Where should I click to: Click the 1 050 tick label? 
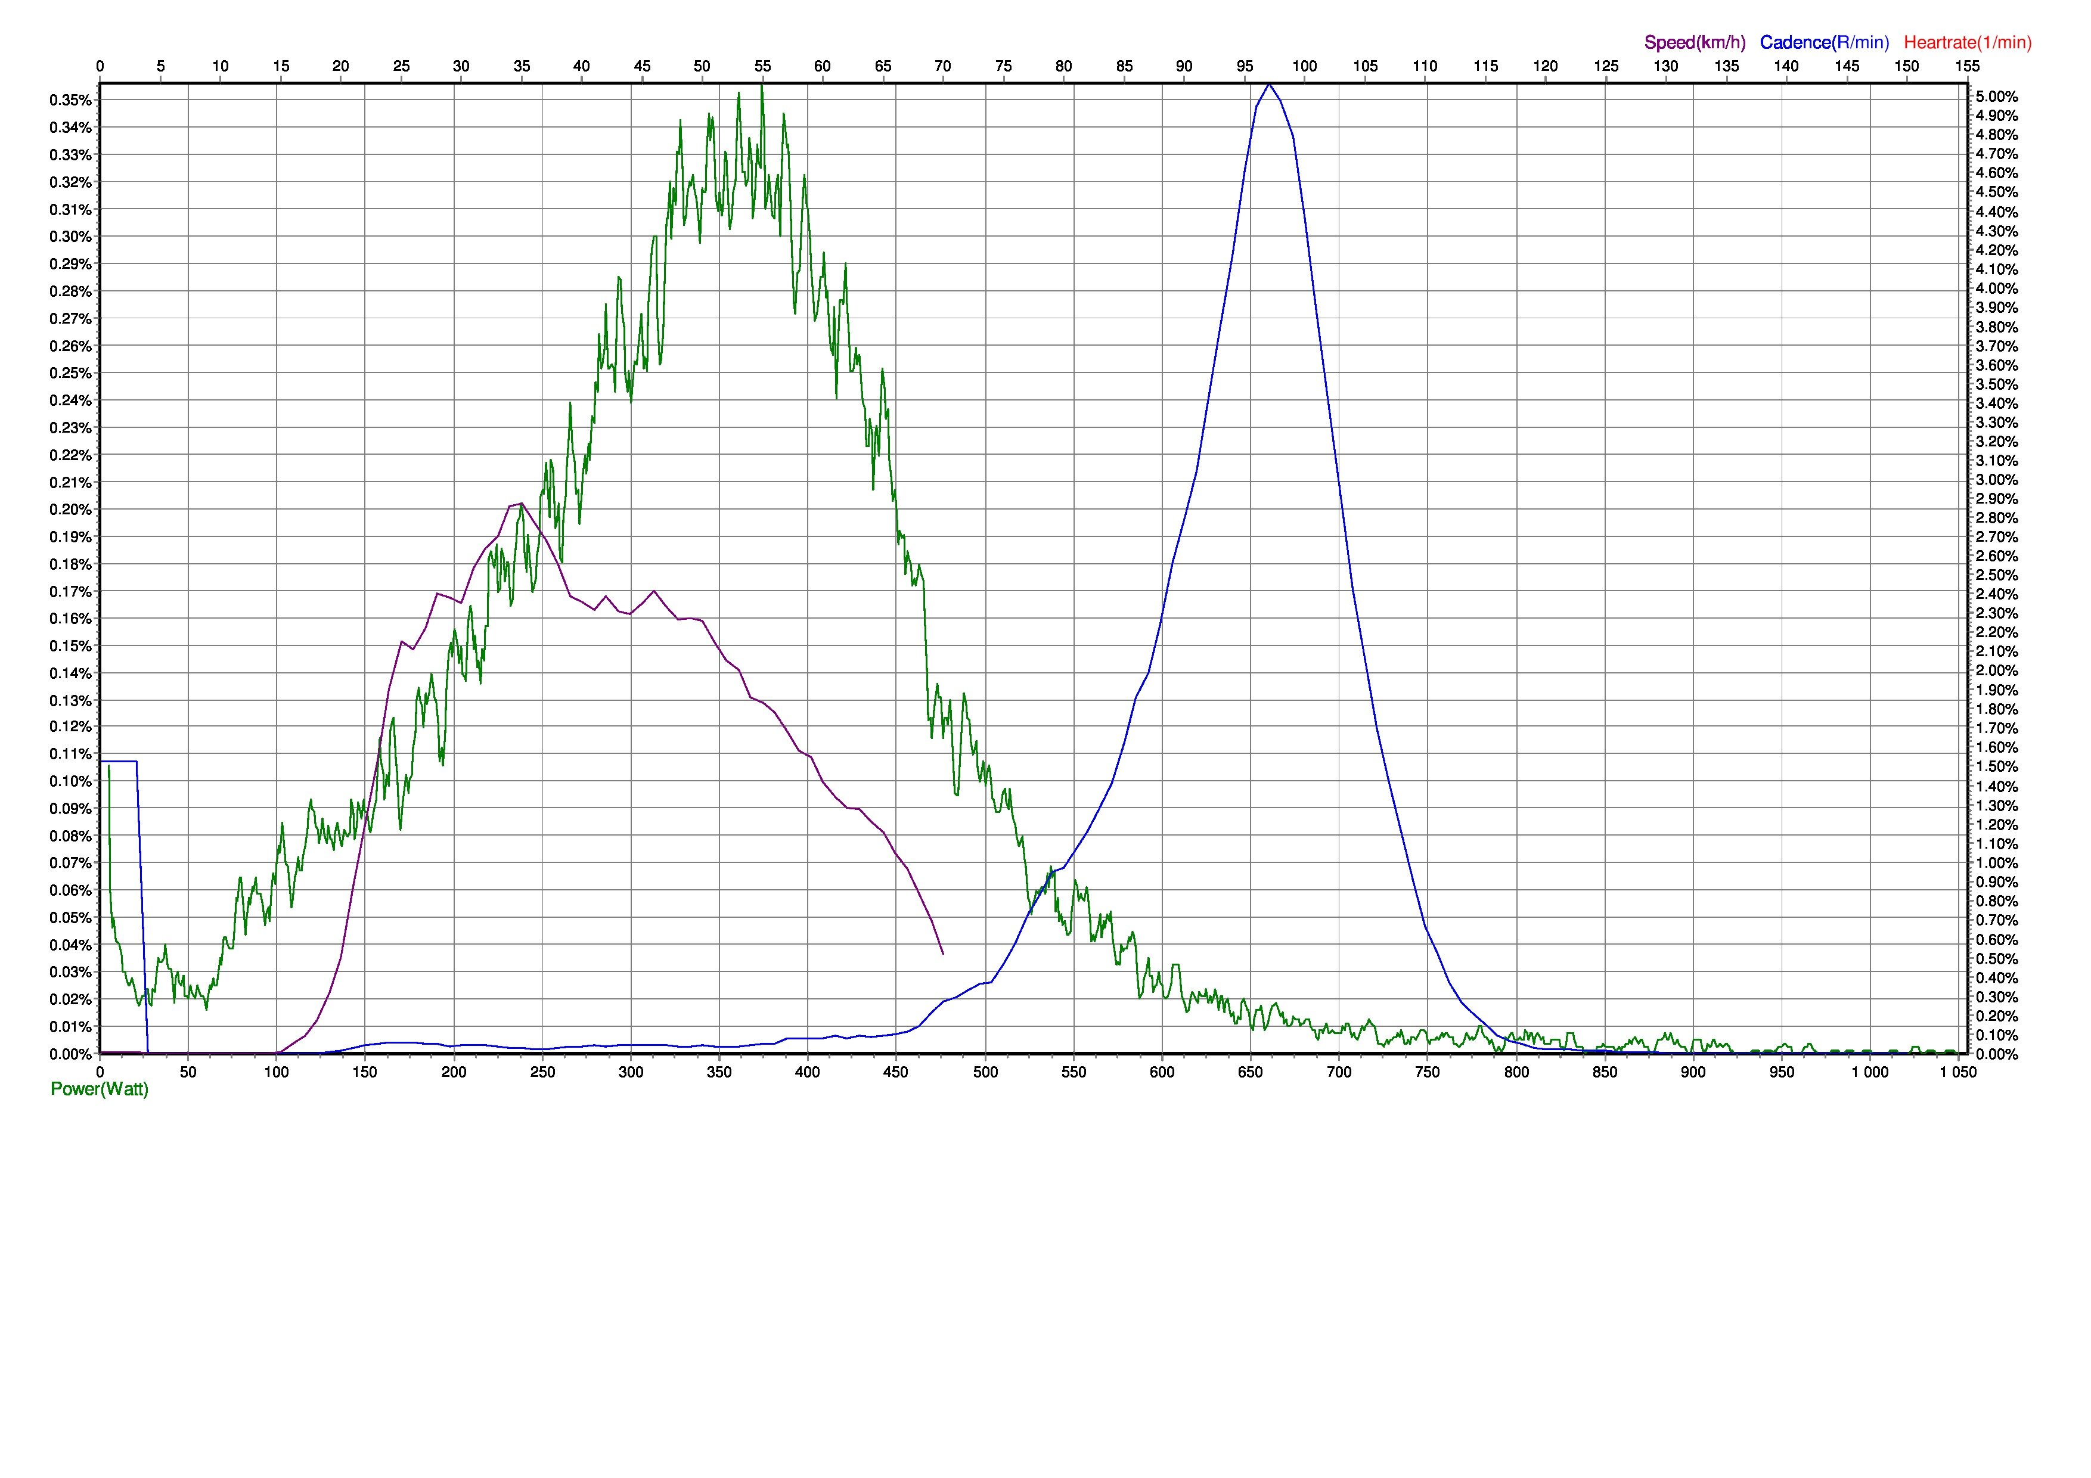pos(1958,1073)
